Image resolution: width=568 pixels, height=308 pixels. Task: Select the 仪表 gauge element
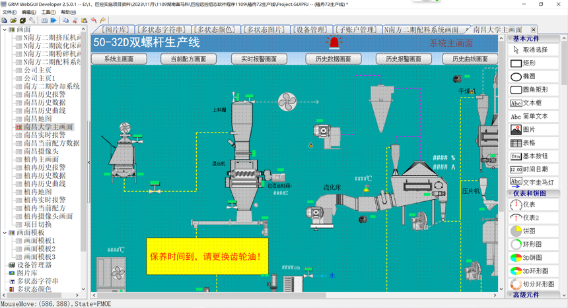tap(533, 204)
